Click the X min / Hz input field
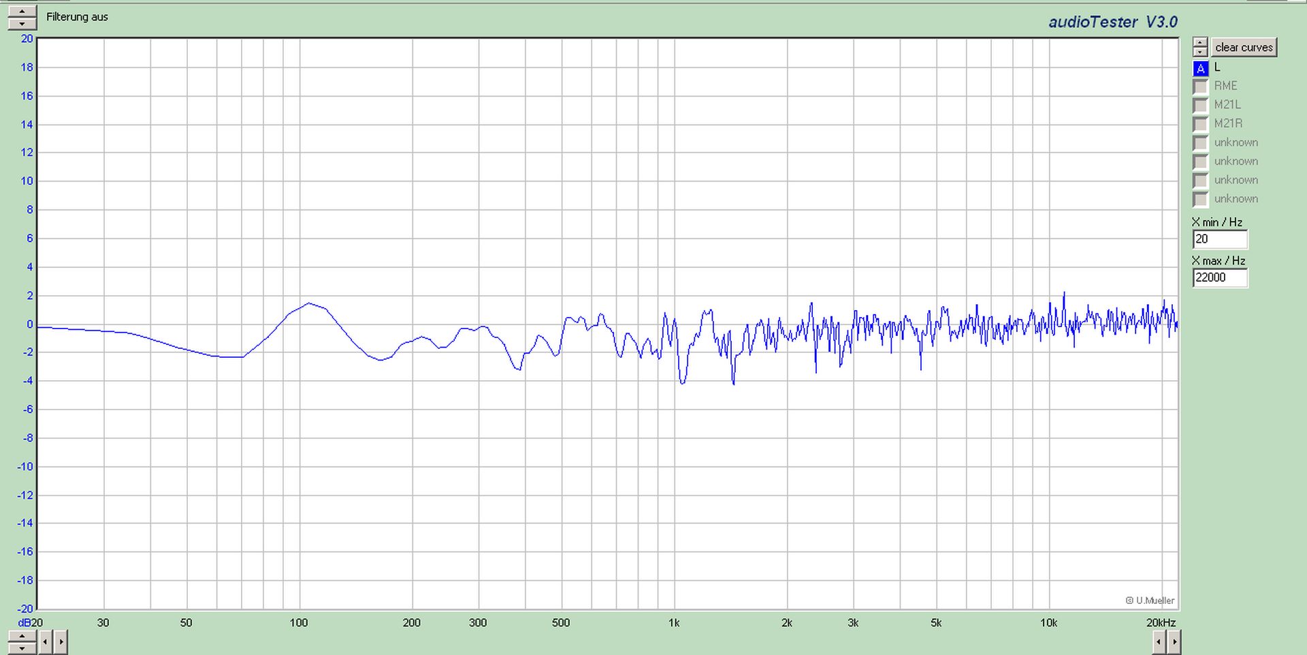 (x=1220, y=239)
